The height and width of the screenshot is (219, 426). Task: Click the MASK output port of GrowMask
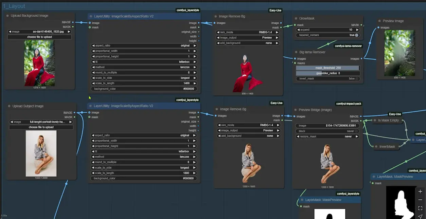361,25
